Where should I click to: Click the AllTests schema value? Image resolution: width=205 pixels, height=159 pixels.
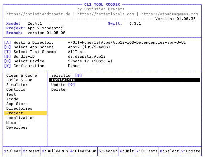(77, 52)
